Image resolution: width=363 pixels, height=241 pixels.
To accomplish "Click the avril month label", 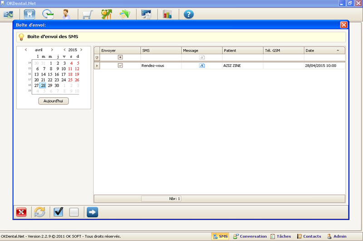I will pyautogui.click(x=39, y=50).
